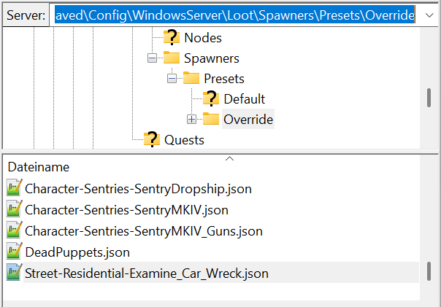Click the Server path input field
441x307 pixels.
click(x=234, y=15)
